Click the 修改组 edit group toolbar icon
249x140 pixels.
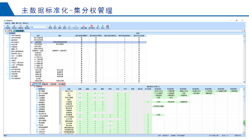pyautogui.click(x=14, y=27)
